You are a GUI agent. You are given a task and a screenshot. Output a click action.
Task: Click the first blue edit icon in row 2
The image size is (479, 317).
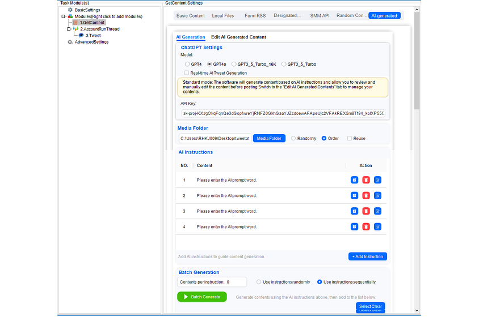(x=355, y=196)
